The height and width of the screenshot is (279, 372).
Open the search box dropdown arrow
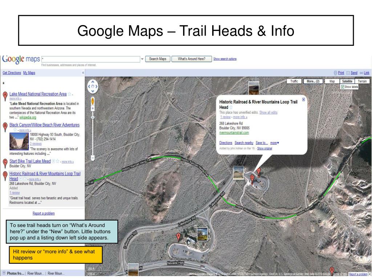[x=142, y=59]
